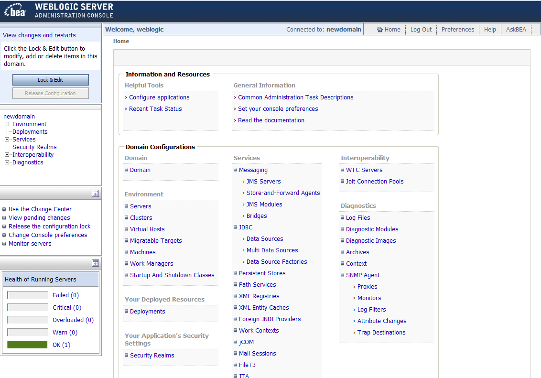The image size is (541, 378).
Task: Click bullet icon next to Archives
Action: coord(342,252)
